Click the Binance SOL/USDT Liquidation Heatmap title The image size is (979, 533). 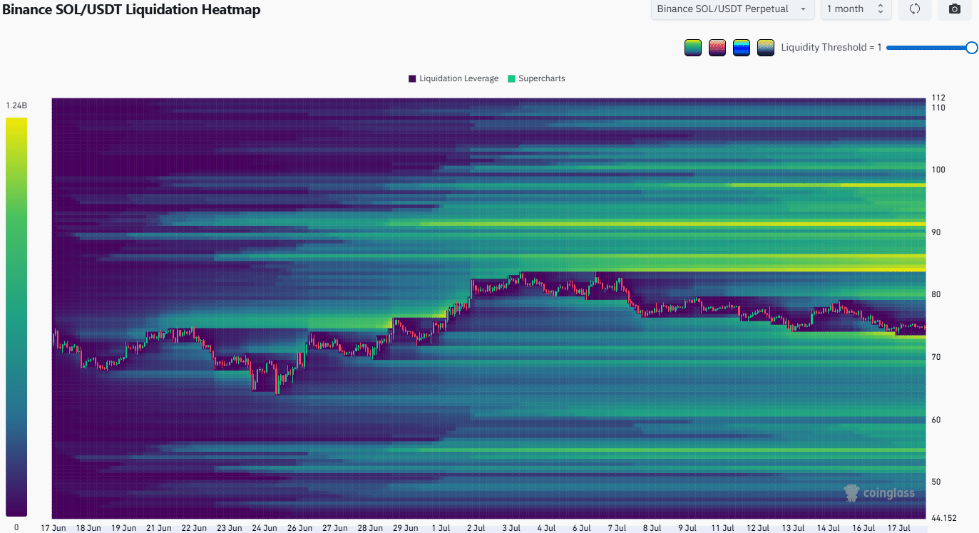pyautogui.click(x=131, y=9)
